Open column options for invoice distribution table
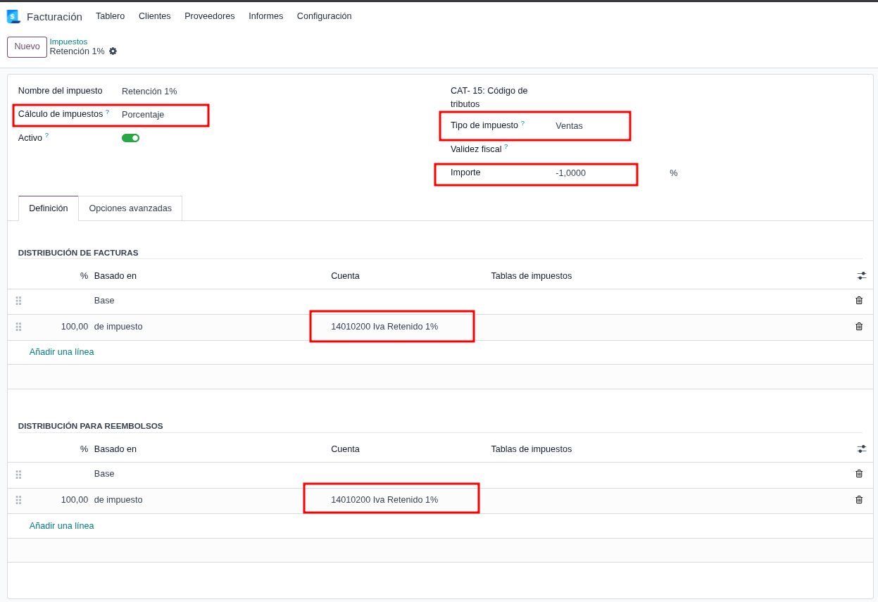 point(862,276)
